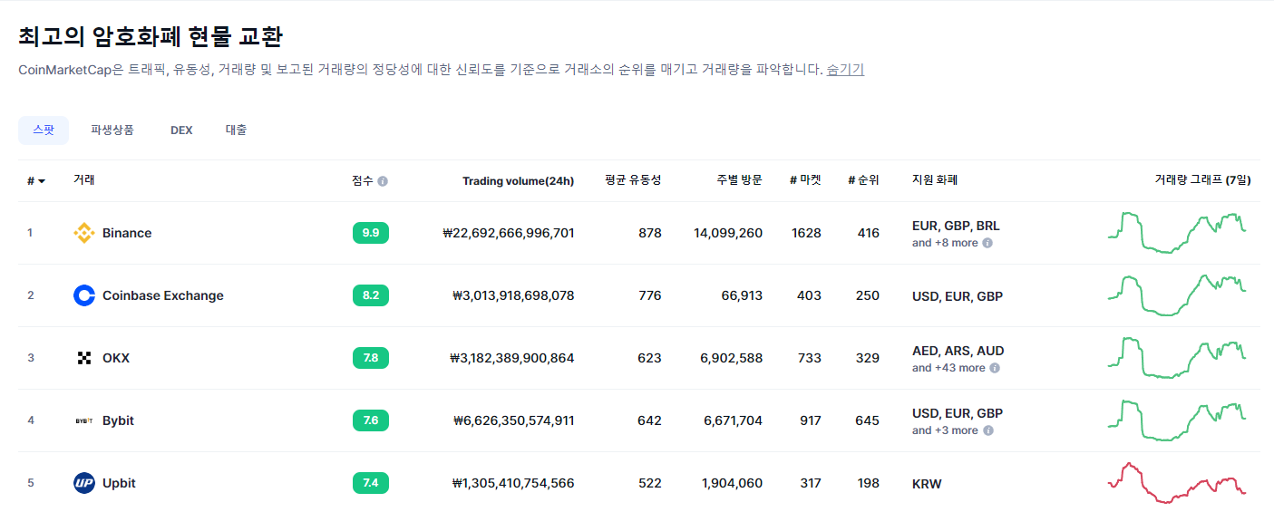Click the 숨기기 link
This screenshot has width=1274, height=512.
pyautogui.click(x=845, y=70)
